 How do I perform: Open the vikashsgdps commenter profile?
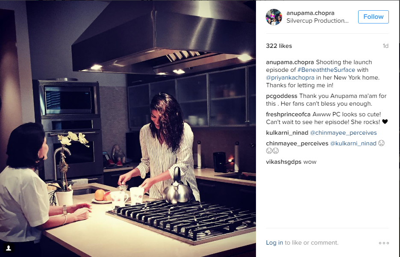click(283, 162)
